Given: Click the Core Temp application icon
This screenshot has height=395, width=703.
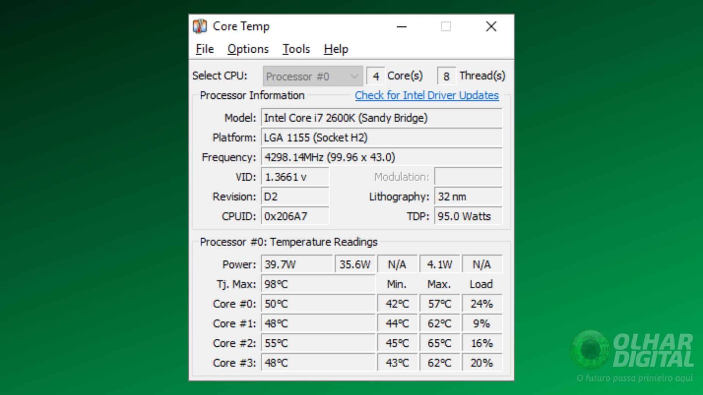Looking at the screenshot, I should pos(200,26).
